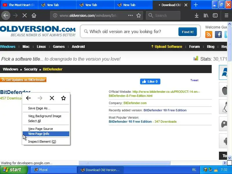The width and height of the screenshot is (232, 174).
Task: Click context menu back arrow
Action: pyautogui.click(x=28, y=98)
